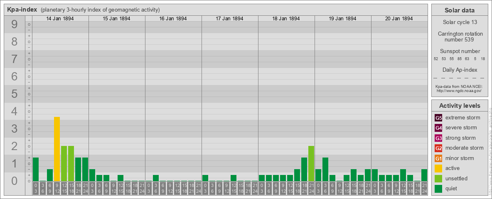Click the minor storm legend label
The width and height of the screenshot is (492, 199).
pos(460,158)
